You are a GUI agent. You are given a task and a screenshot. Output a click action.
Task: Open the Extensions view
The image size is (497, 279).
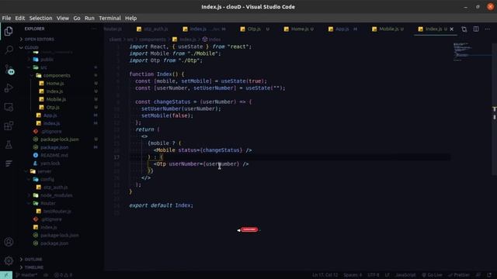click(x=9, y=126)
